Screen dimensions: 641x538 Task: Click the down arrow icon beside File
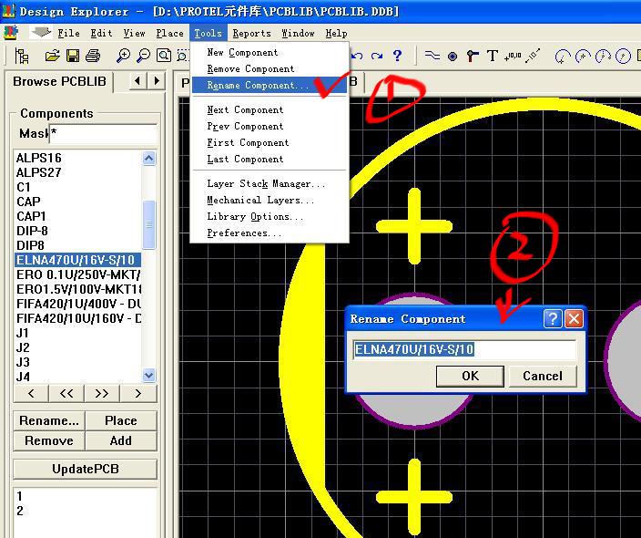[41, 32]
